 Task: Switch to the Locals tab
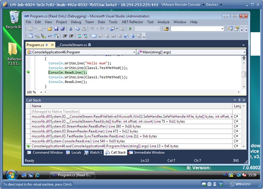(74, 152)
